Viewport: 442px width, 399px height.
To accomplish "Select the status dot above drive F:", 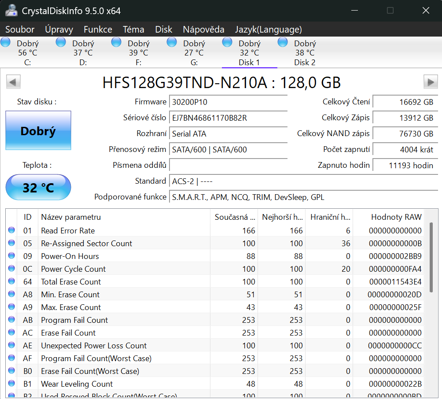I will coord(116,42).
